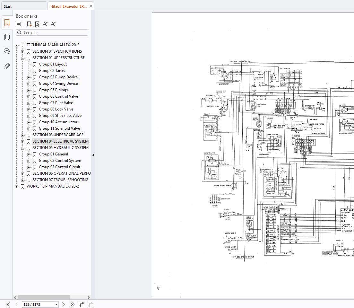Expand Group 06 Control Valve node
This screenshot has height=308, width=354.
[x=29, y=97]
